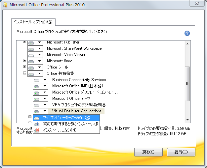The height and width of the screenshot is (168, 207).
Task: Click drive icon next to VBA プロジェクトのデジタル証明書
Action: point(36,105)
